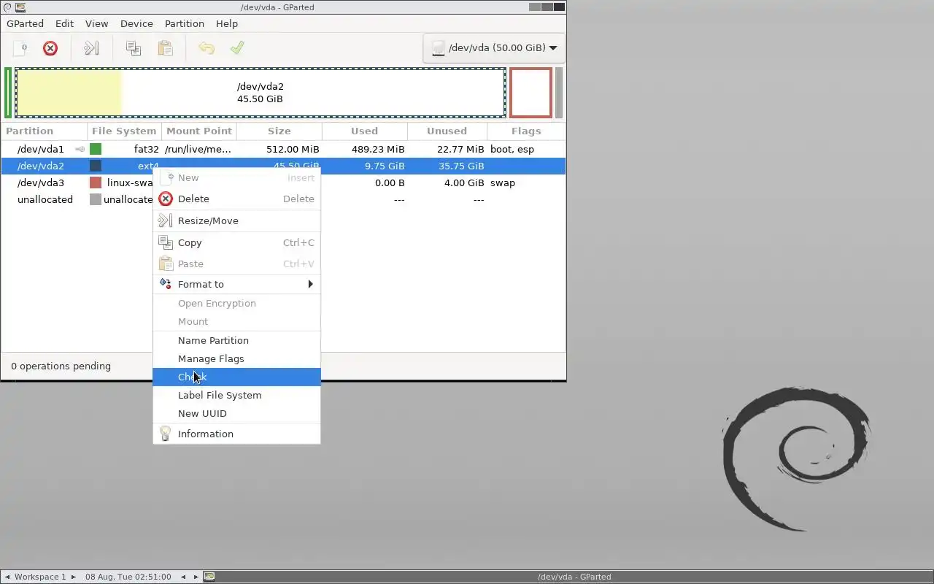Click the /run/live/me... mount point cell
The height and width of the screenshot is (584, 934).
[x=198, y=149]
